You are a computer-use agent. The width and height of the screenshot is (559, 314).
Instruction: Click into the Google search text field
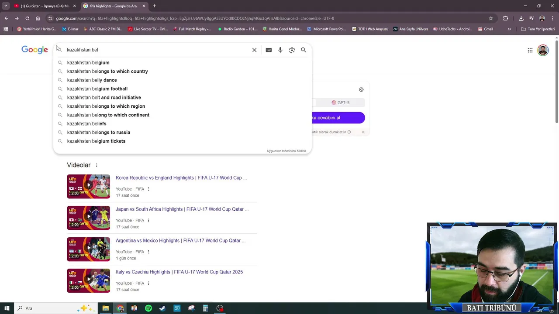[157, 50]
